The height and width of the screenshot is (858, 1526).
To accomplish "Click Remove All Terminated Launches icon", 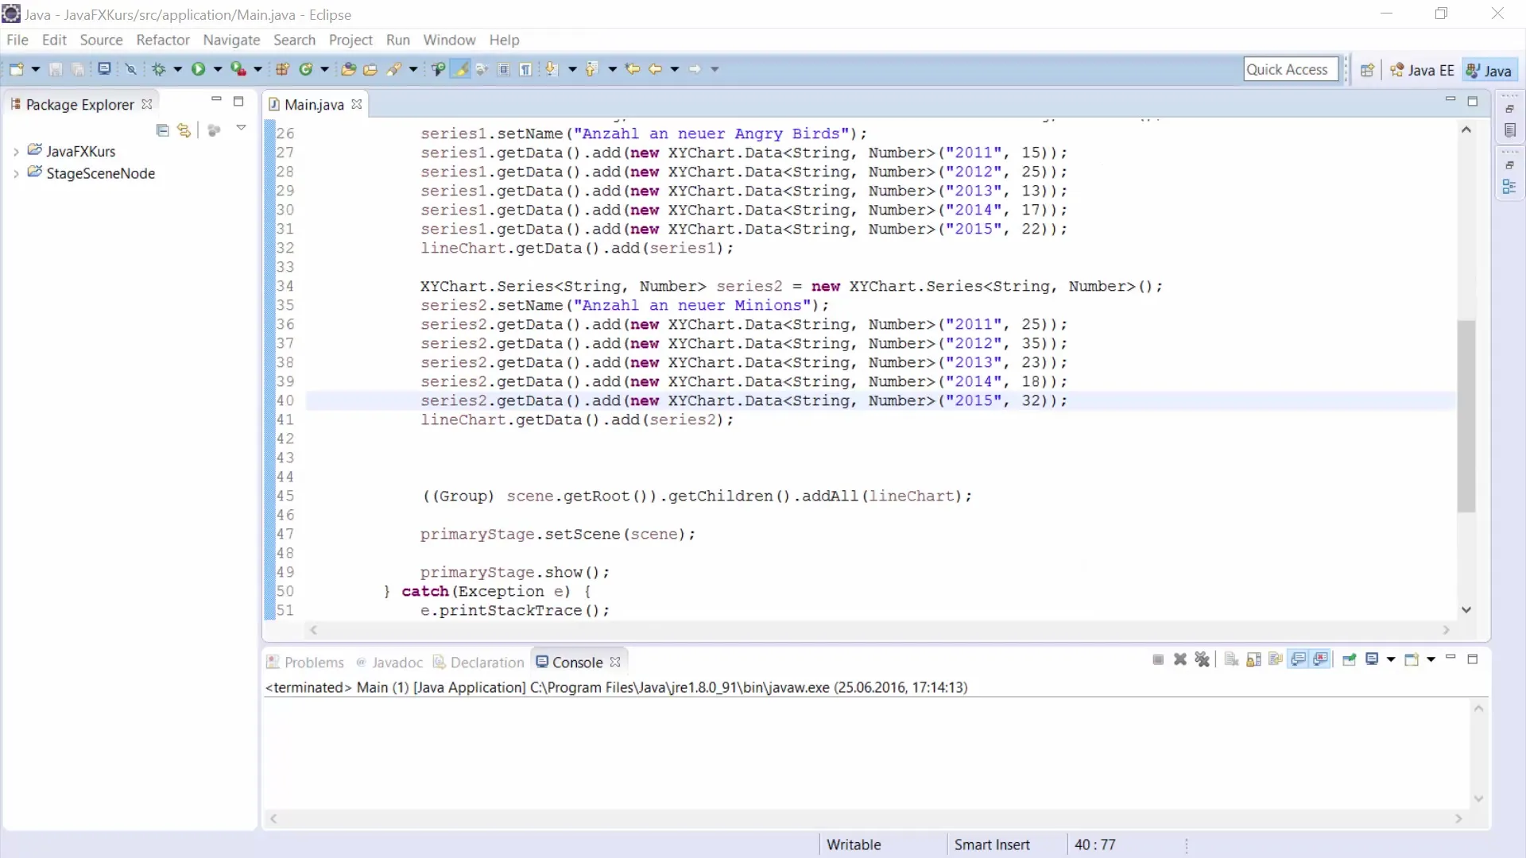I will click(1203, 659).
